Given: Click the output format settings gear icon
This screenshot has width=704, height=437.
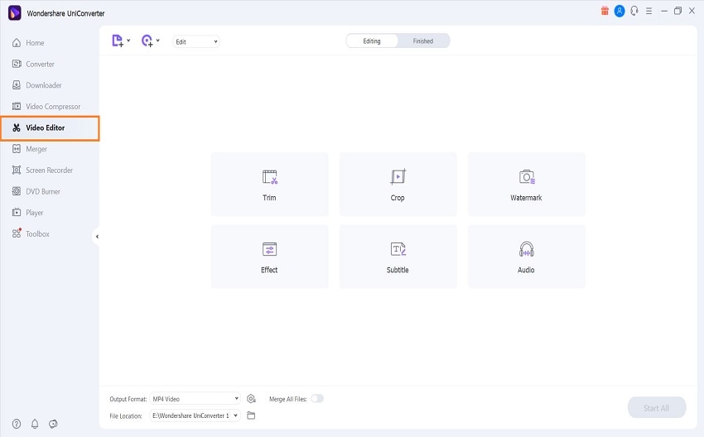Looking at the screenshot, I should 252,399.
